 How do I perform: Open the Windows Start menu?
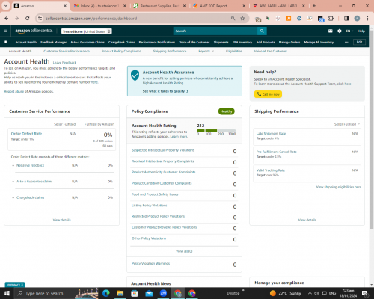point(7,293)
